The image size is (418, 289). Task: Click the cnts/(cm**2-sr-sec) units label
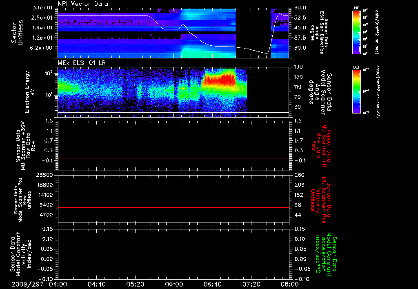click(x=377, y=32)
